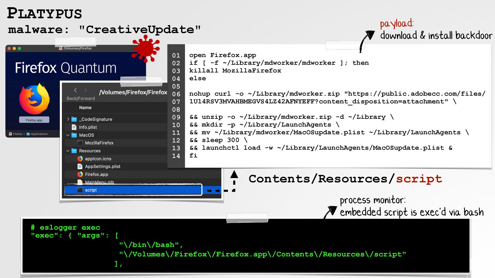The width and height of the screenshot is (495, 278).
Task: Click the Name column header
Action: [x=85, y=108]
